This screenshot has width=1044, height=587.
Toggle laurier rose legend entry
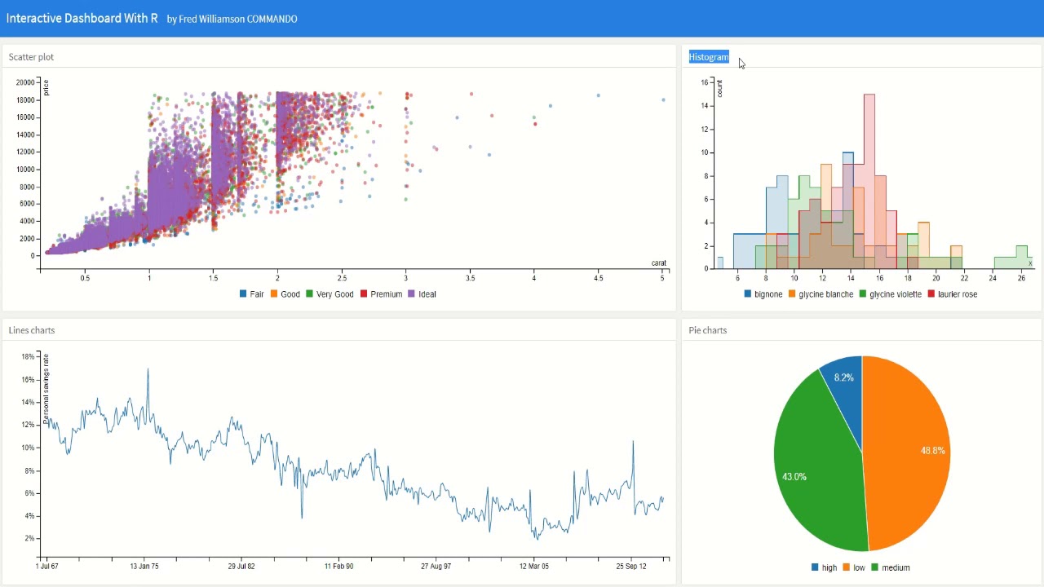coord(953,294)
